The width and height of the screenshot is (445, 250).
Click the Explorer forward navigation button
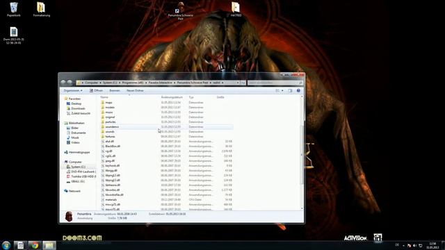point(70,83)
